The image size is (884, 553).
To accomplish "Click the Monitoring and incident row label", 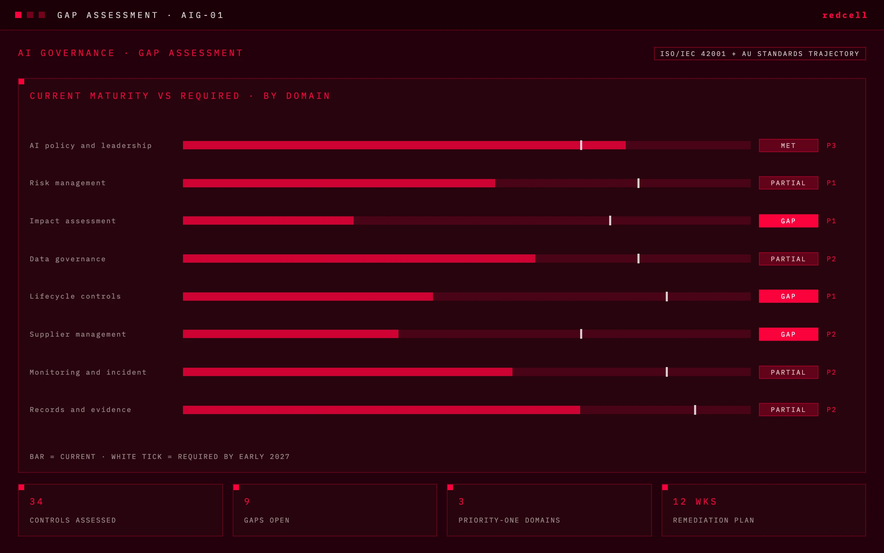I will (x=88, y=372).
